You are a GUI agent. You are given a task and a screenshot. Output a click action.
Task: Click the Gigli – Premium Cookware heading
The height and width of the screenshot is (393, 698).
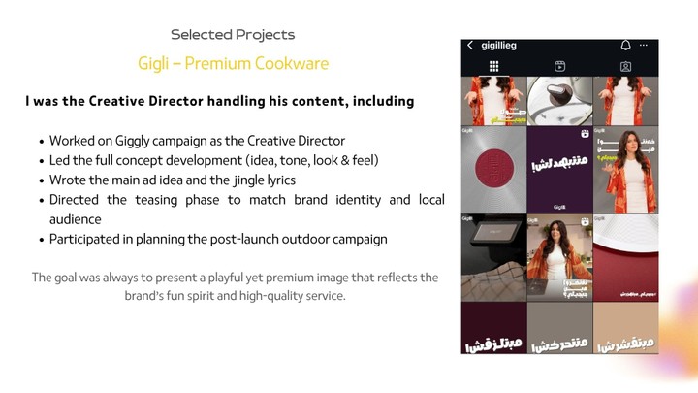pyautogui.click(x=233, y=63)
